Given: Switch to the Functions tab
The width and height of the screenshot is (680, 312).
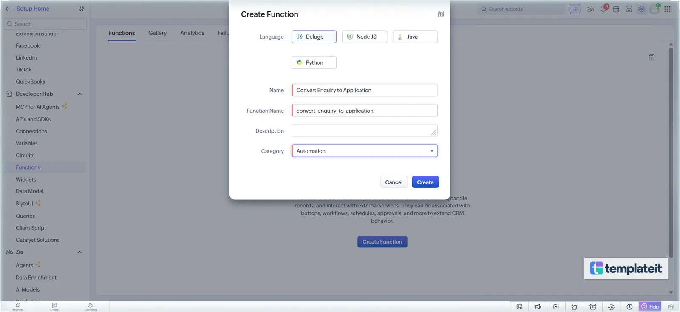Looking at the screenshot, I should point(122,33).
